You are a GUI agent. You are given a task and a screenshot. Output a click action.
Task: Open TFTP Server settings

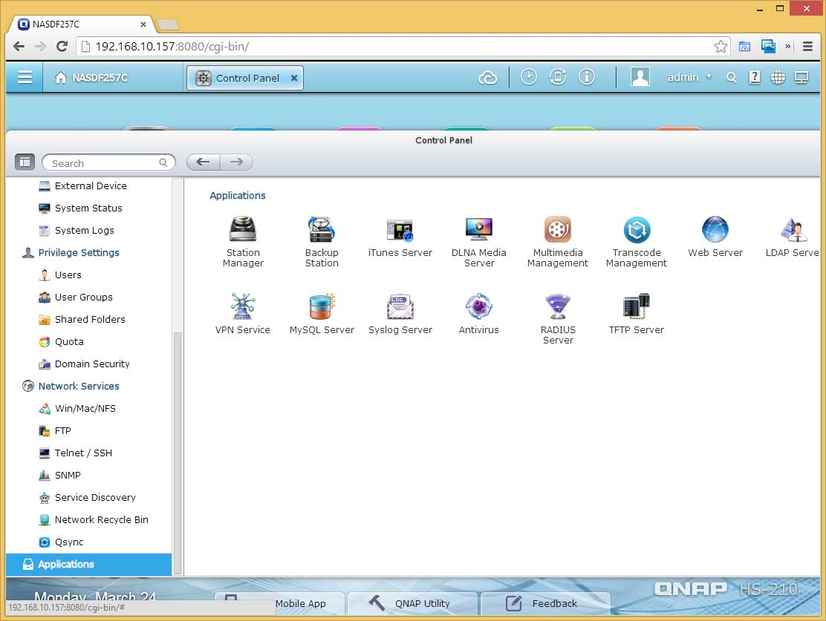(x=637, y=314)
